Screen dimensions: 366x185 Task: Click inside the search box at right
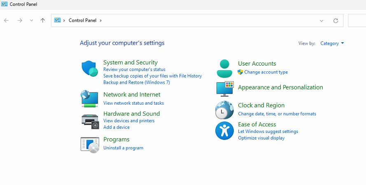pos(357,21)
